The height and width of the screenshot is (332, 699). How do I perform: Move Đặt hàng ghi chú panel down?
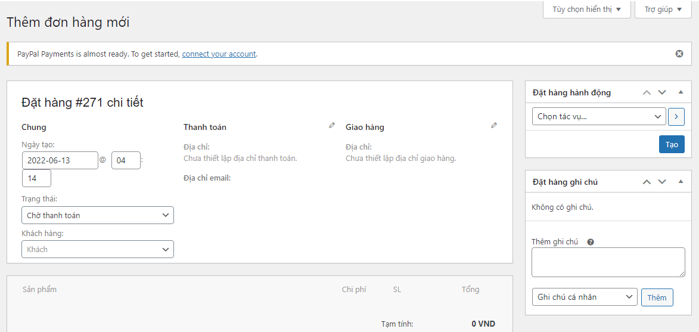pyautogui.click(x=662, y=182)
